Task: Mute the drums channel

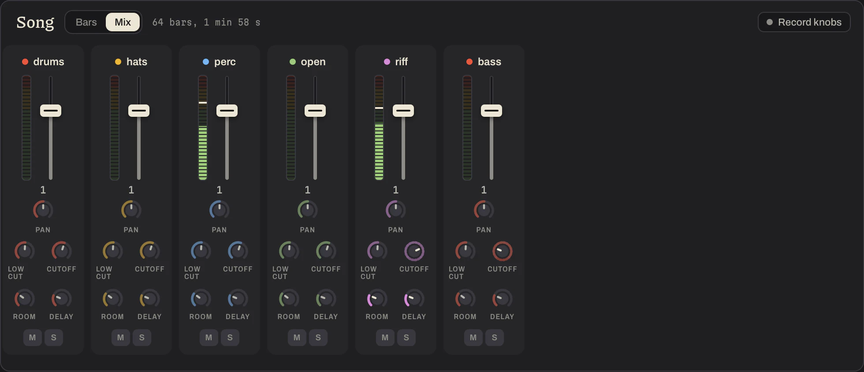Action: coord(33,338)
